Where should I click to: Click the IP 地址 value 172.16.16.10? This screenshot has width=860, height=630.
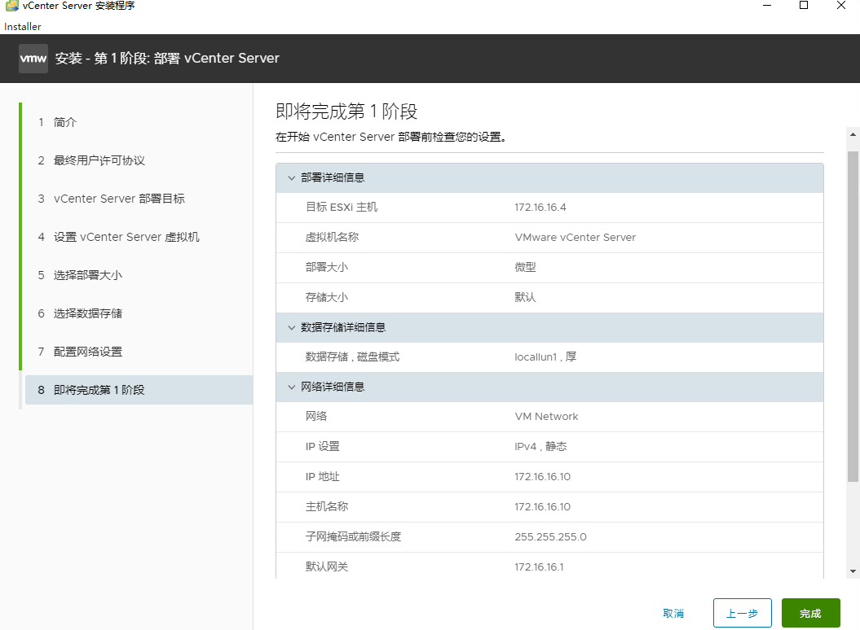[x=542, y=477]
